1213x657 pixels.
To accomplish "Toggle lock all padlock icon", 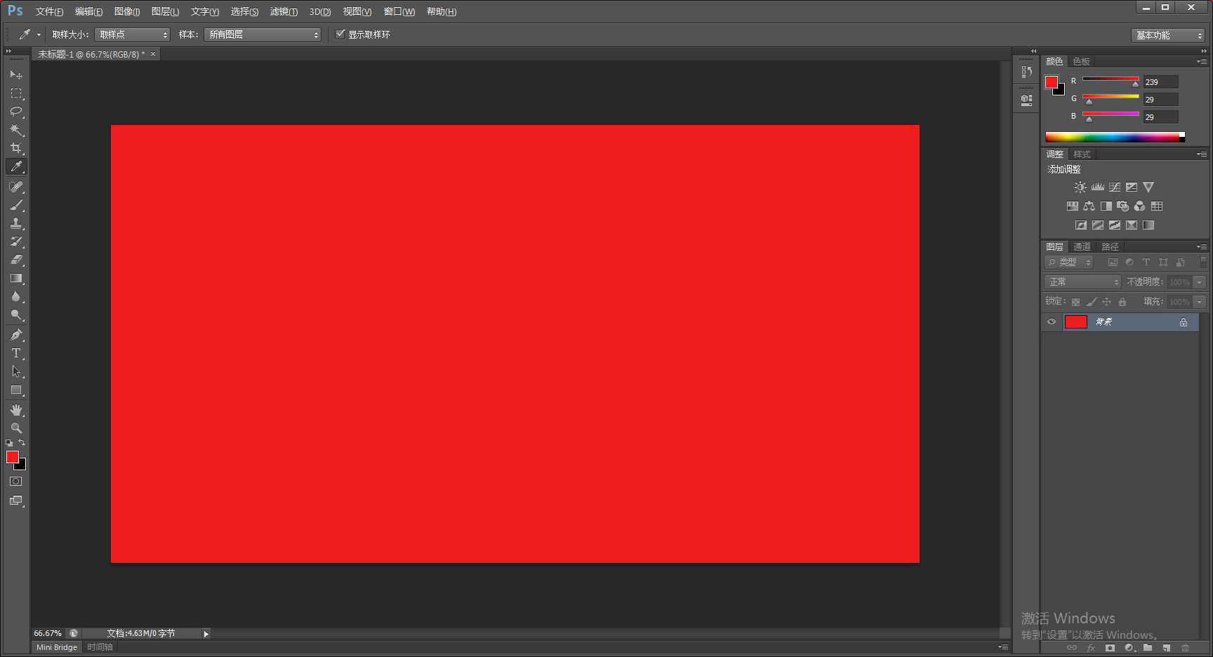I will 1122,302.
